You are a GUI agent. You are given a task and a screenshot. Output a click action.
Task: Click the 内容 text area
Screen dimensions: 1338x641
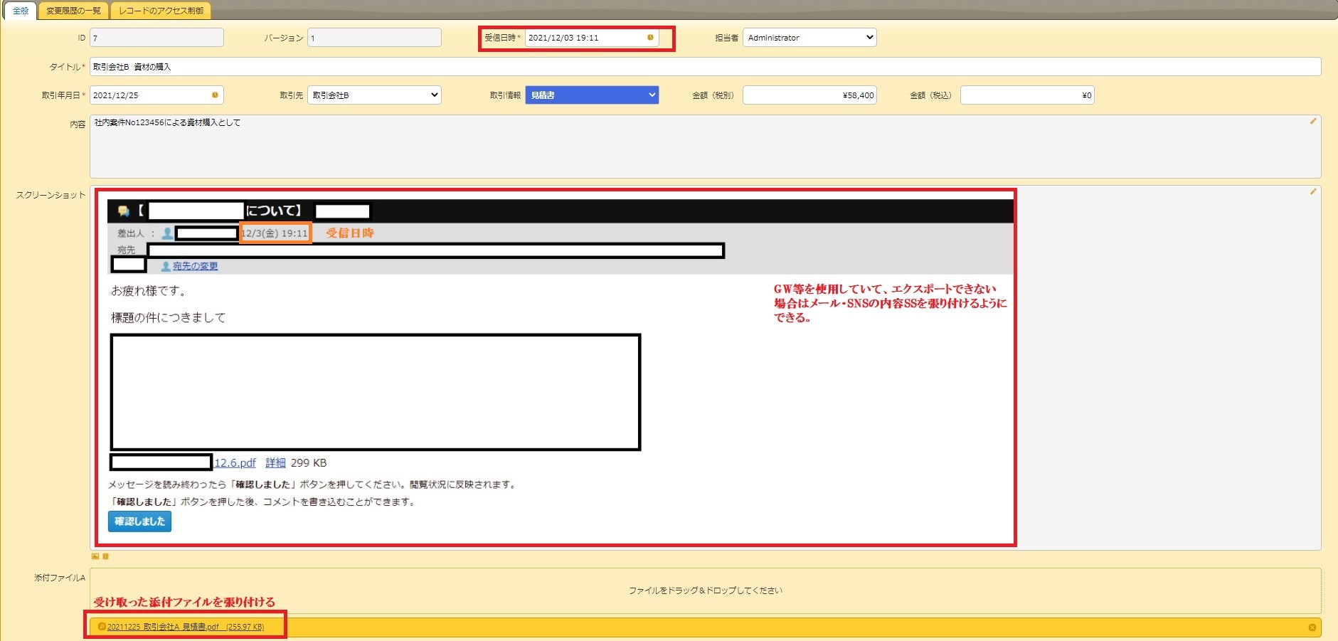click(x=705, y=147)
